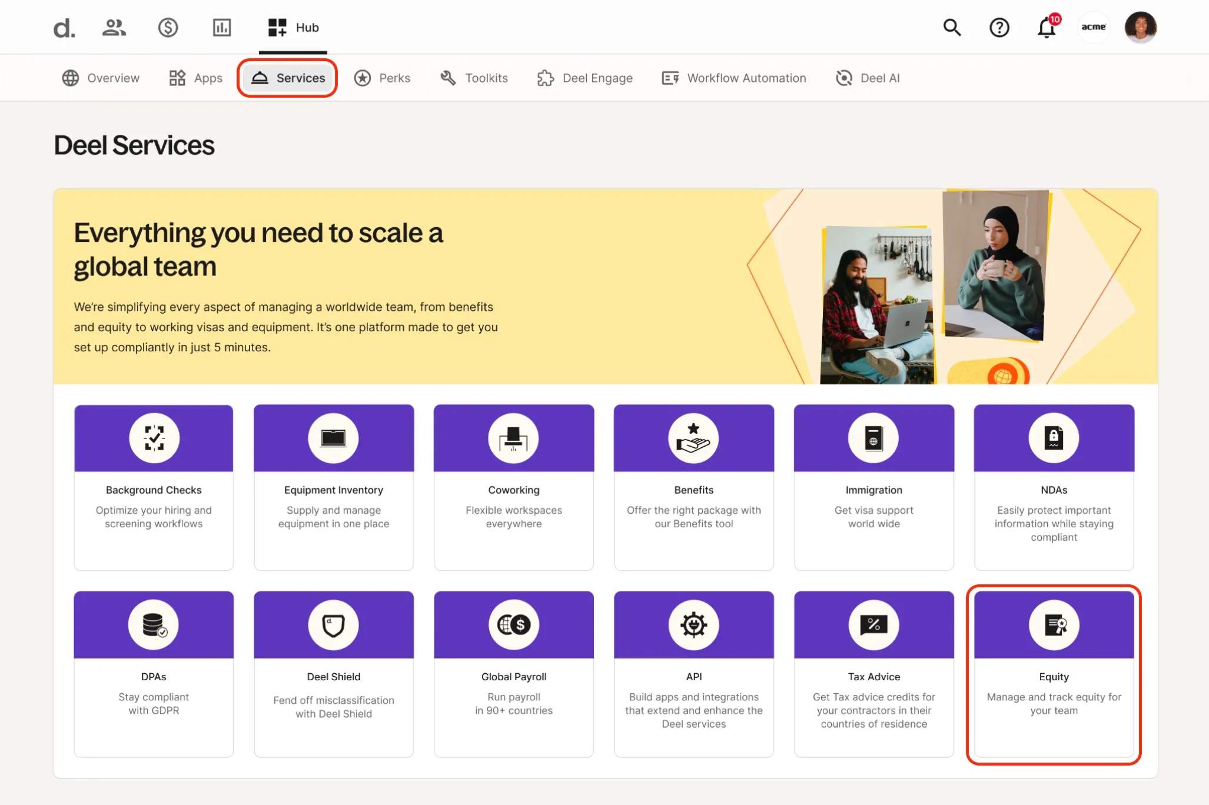This screenshot has height=805, width=1209.
Task: Open the Background Checks card title
Action: 154,490
